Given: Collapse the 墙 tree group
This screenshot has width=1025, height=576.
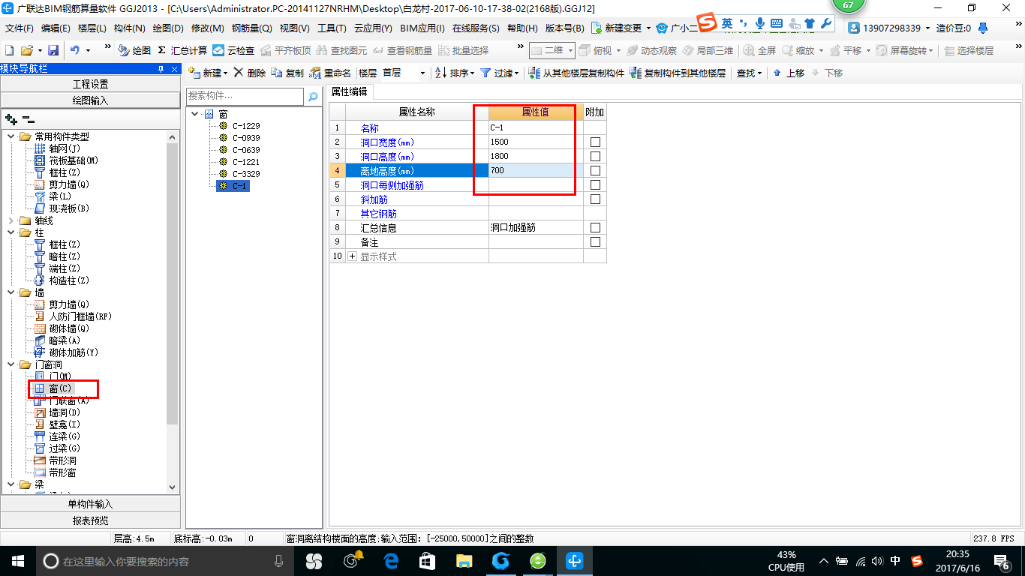Looking at the screenshot, I should tap(11, 292).
